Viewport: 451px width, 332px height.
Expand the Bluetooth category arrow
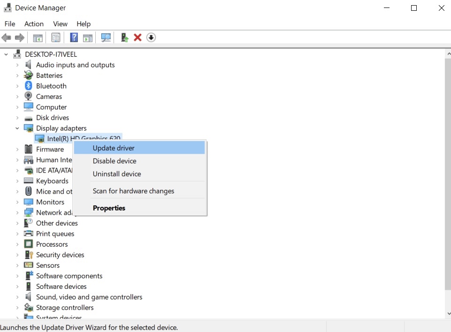[x=17, y=86]
